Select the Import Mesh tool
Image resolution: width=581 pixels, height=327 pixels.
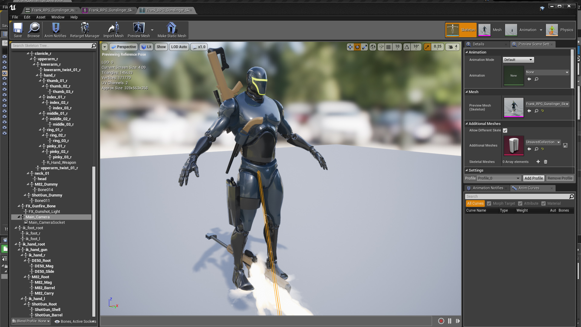(113, 30)
